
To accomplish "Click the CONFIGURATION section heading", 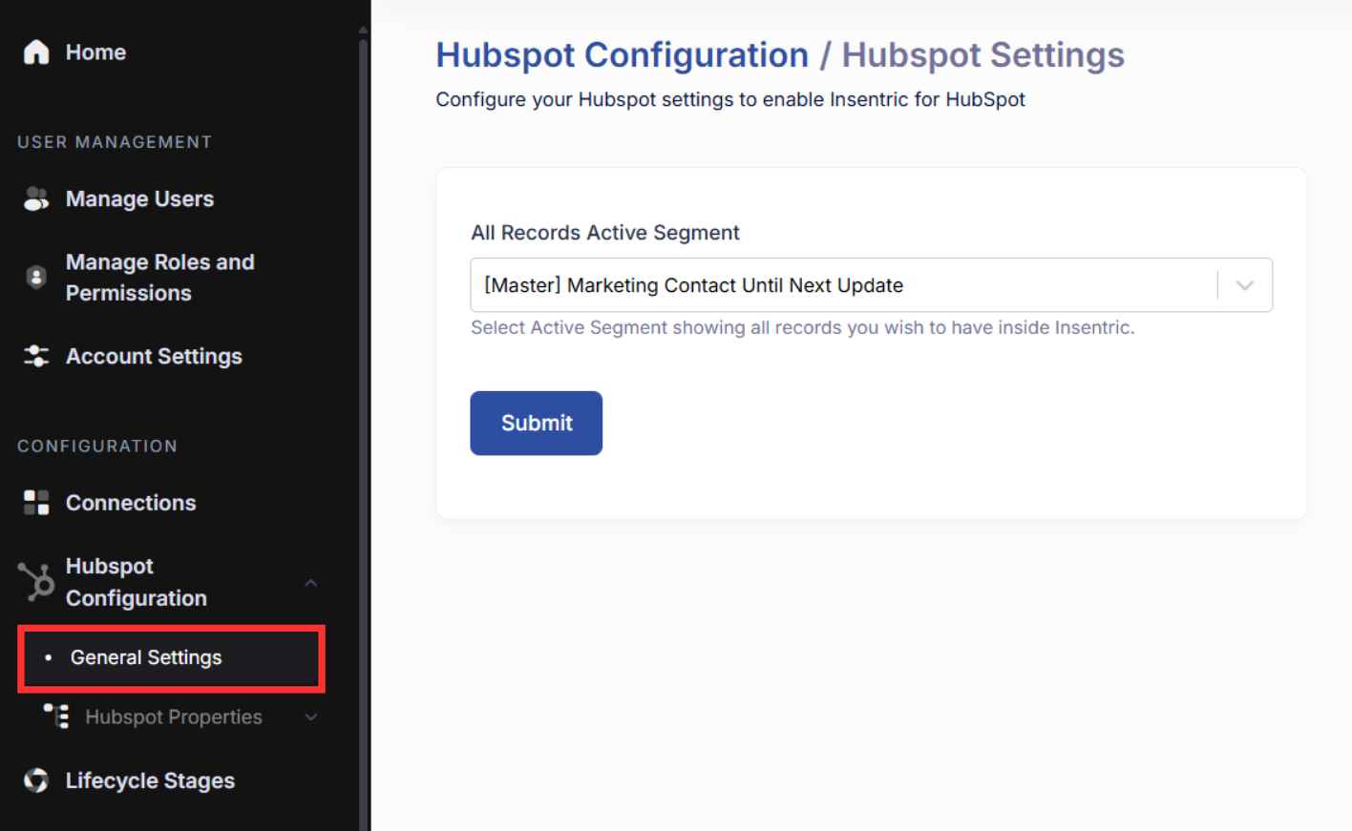I will [97, 447].
